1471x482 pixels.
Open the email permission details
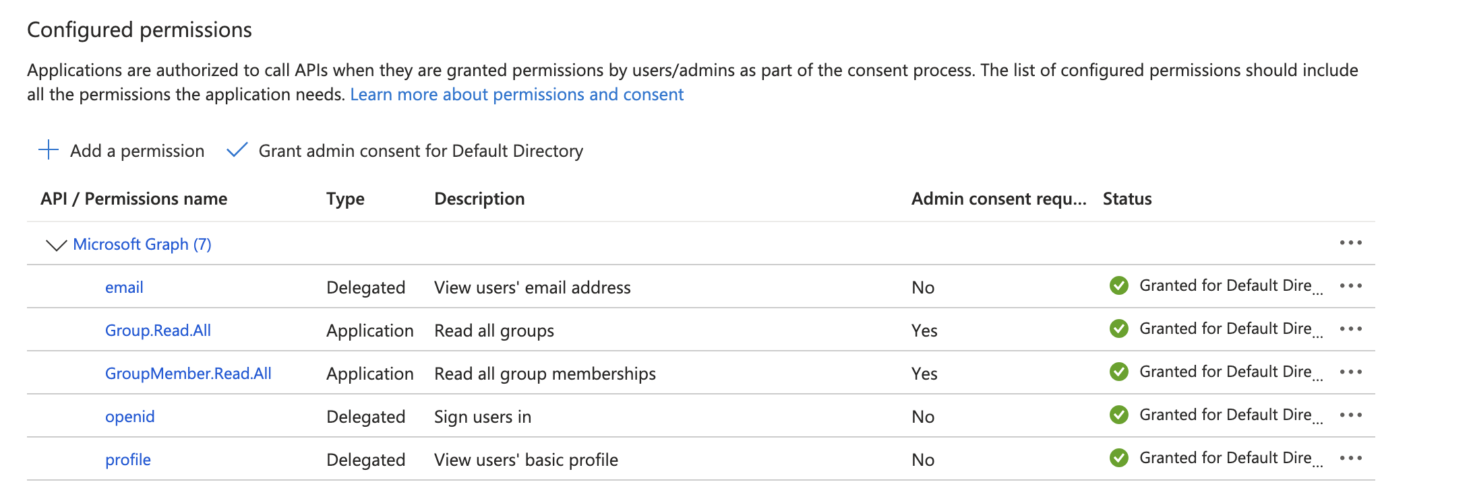pos(124,287)
